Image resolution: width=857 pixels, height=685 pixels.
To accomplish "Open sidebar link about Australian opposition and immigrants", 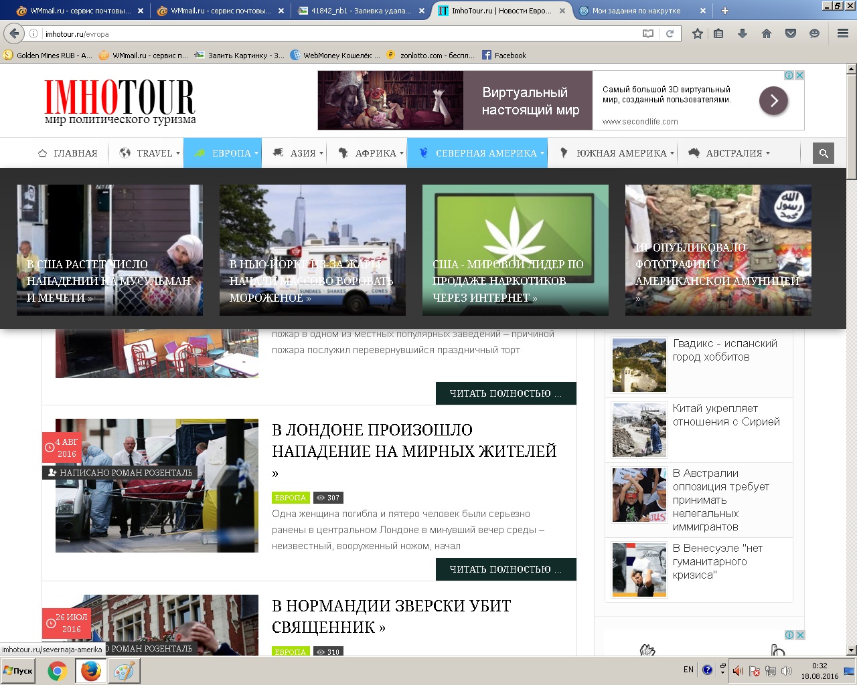I will point(721,500).
